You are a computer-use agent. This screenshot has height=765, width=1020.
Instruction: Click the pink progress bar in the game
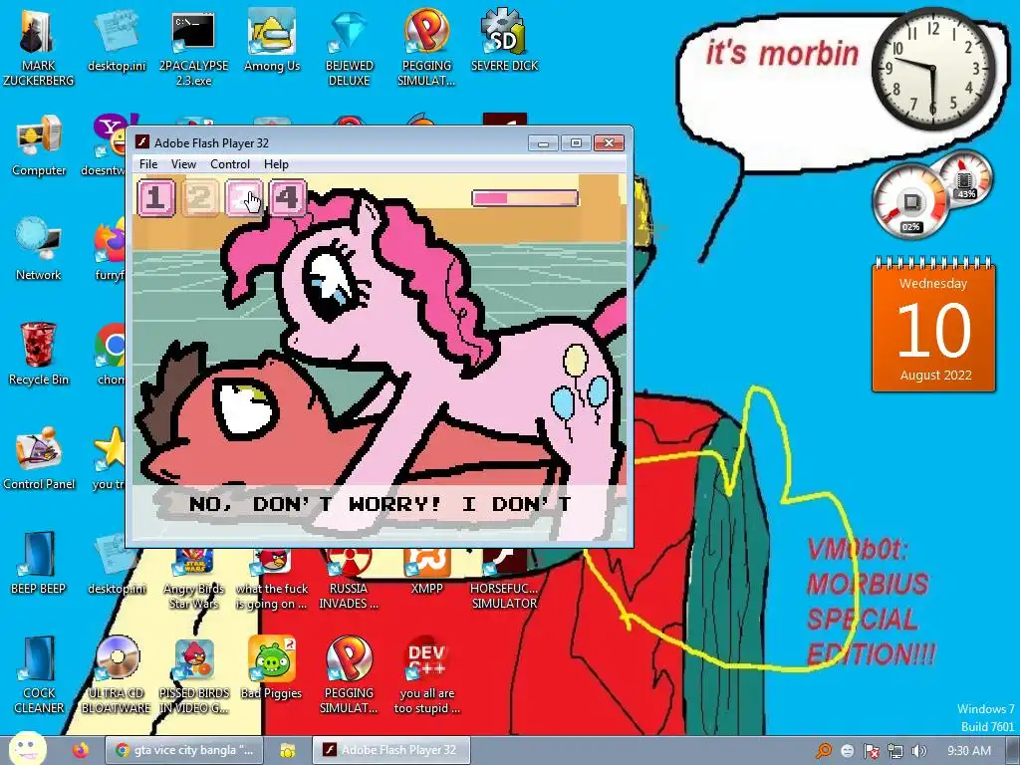[x=525, y=198]
